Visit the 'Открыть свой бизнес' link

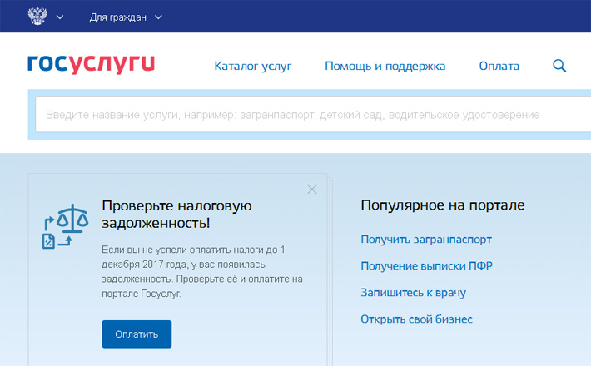(x=416, y=319)
